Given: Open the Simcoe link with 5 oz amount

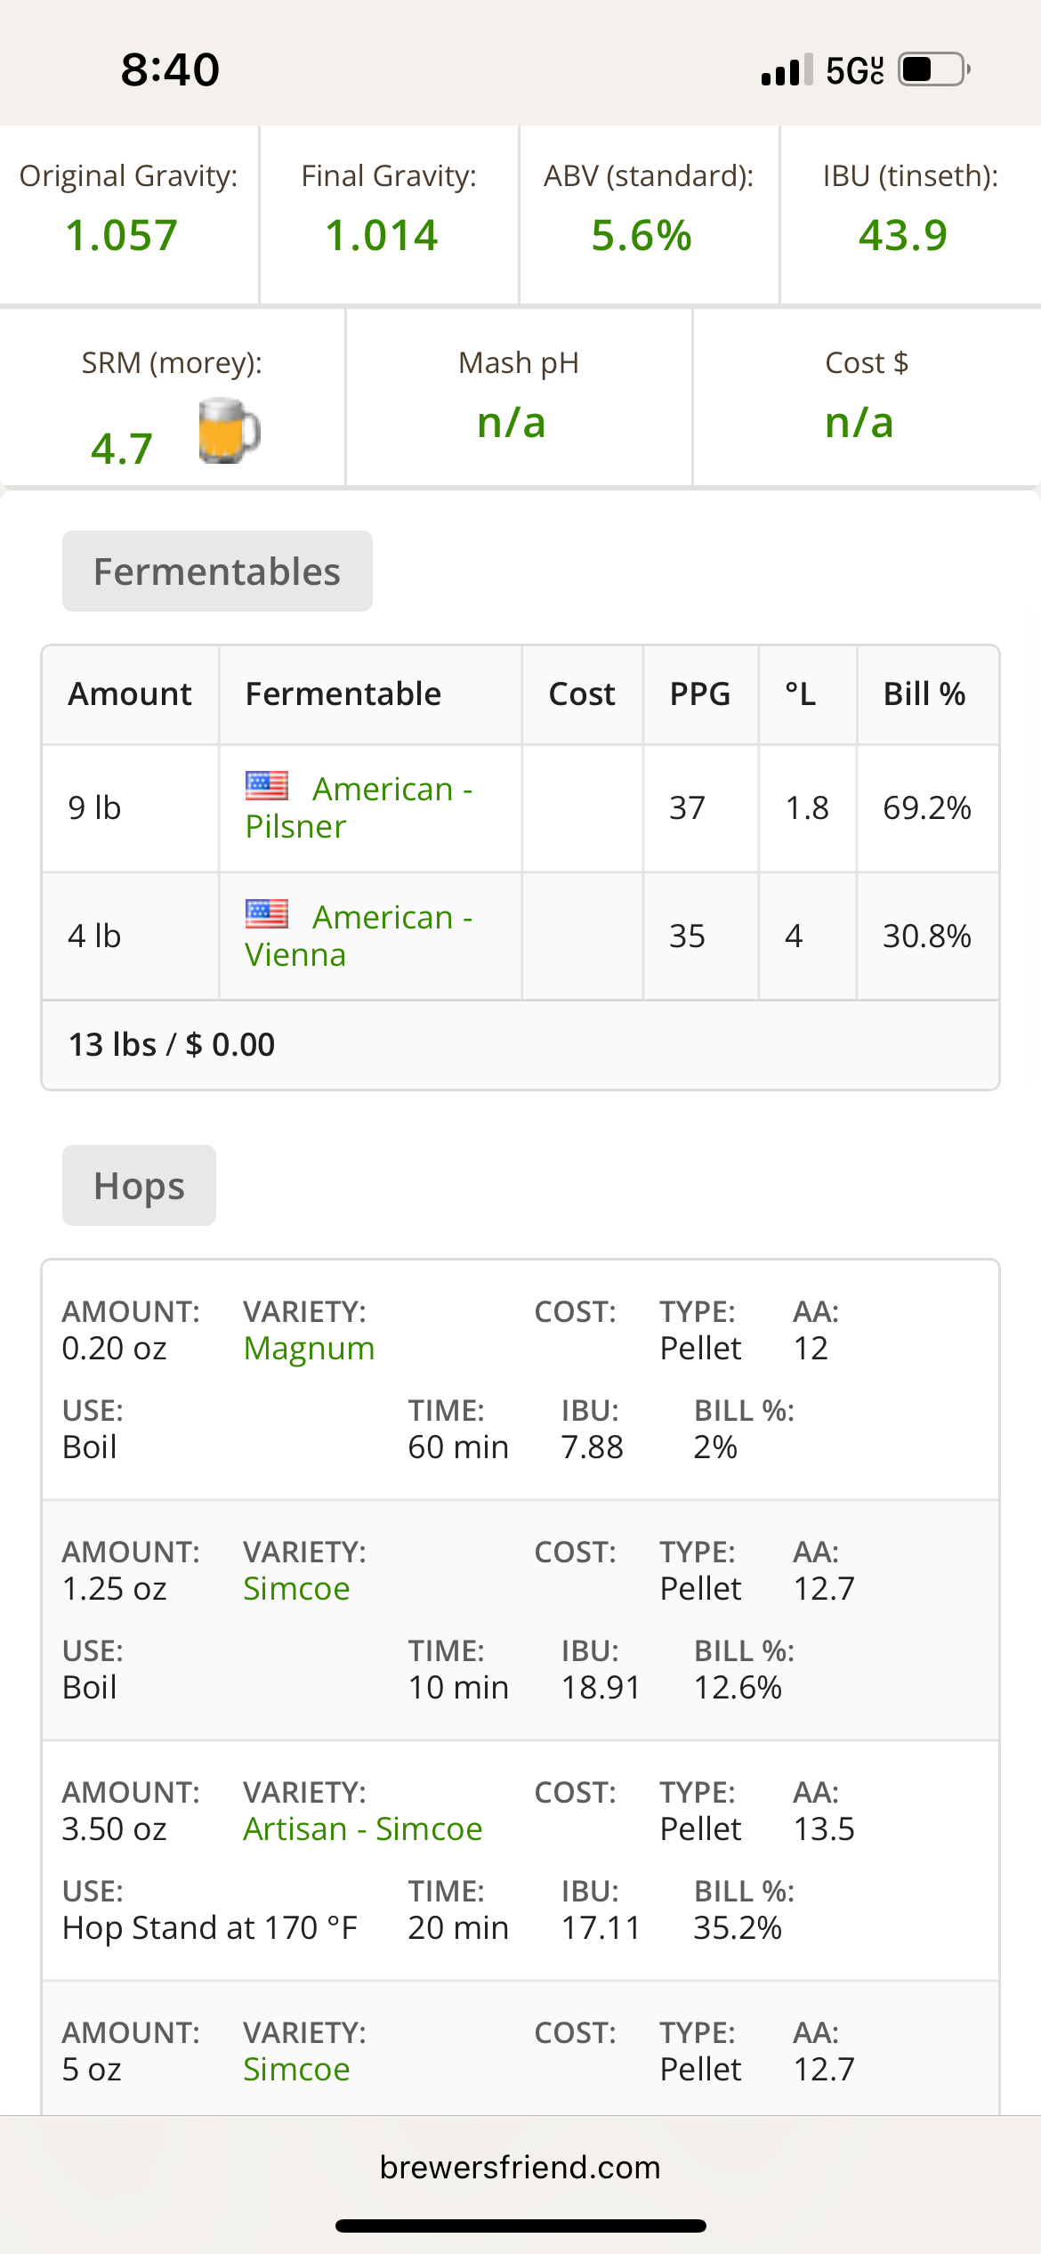Looking at the screenshot, I should (296, 2069).
